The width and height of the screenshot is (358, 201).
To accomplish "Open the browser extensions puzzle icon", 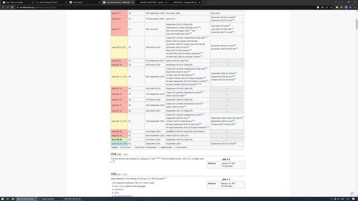I will 337,7.
